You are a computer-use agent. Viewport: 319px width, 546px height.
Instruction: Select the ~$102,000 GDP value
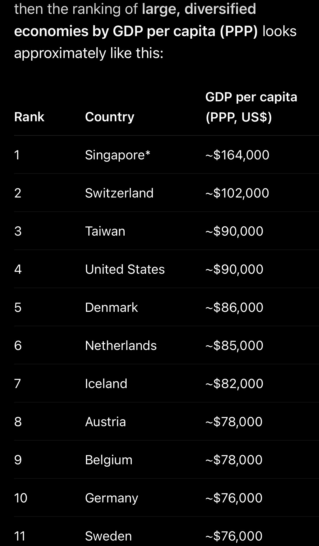coord(237,193)
